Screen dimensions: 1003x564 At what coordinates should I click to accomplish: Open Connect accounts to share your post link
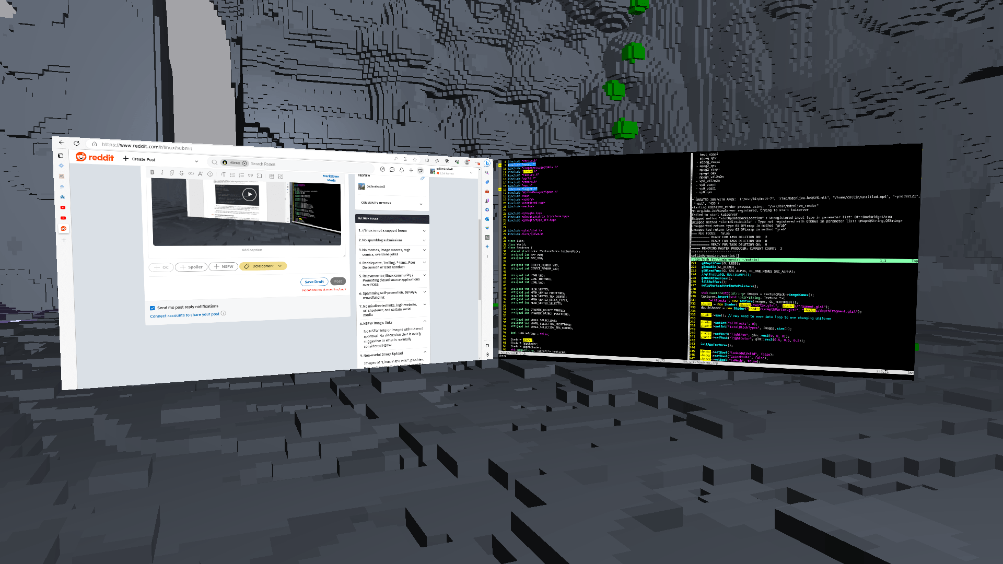point(184,315)
